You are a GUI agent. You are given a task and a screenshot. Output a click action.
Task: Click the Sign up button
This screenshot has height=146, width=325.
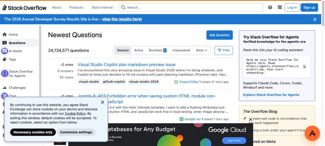click(x=309, y=8)
